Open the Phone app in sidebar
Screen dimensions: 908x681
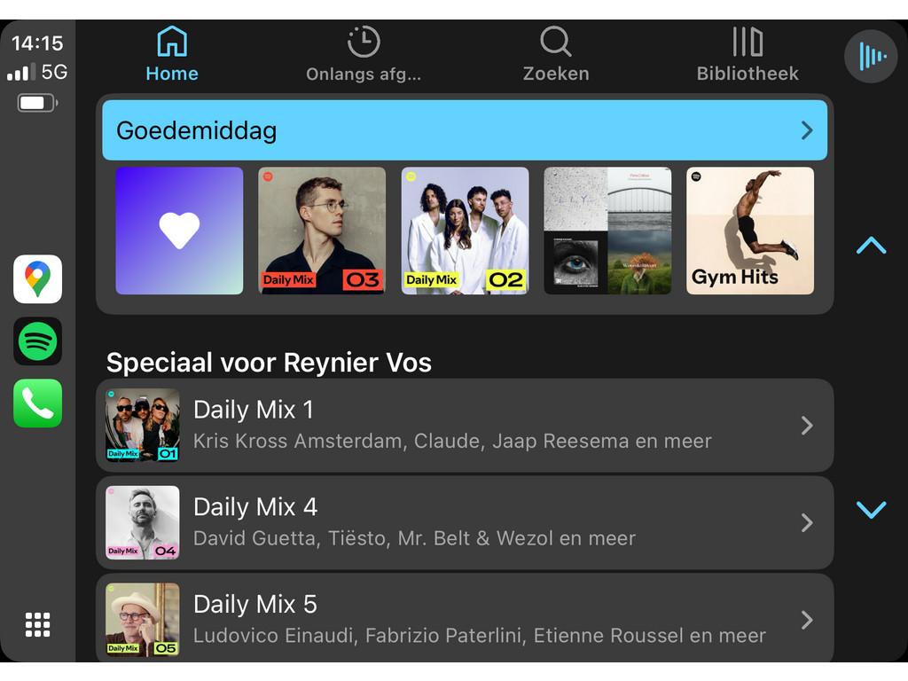(x=37, y=403)
